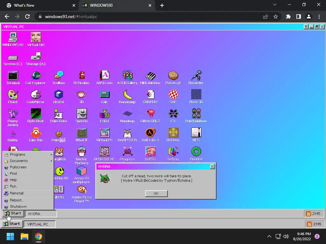Screen dimensions: 326x244
Task: Open Adobe Pizza Player icon
Action: (81, 194)
